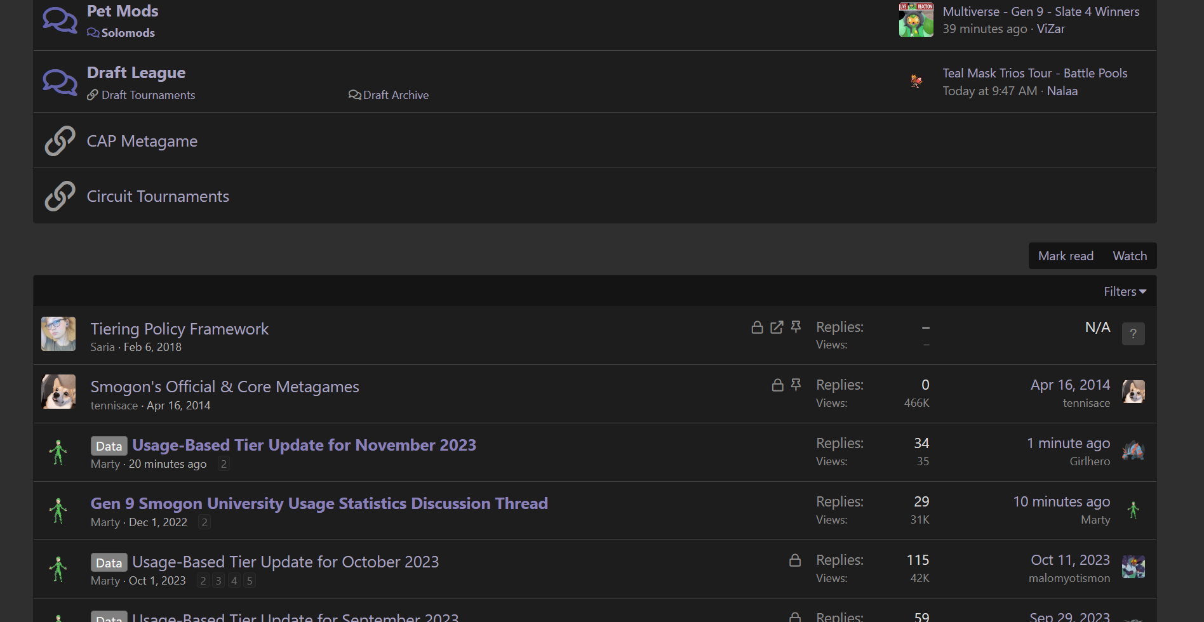
Task: Open Usage-Based Tier Update for October 2023
Action: click(286, 562)
